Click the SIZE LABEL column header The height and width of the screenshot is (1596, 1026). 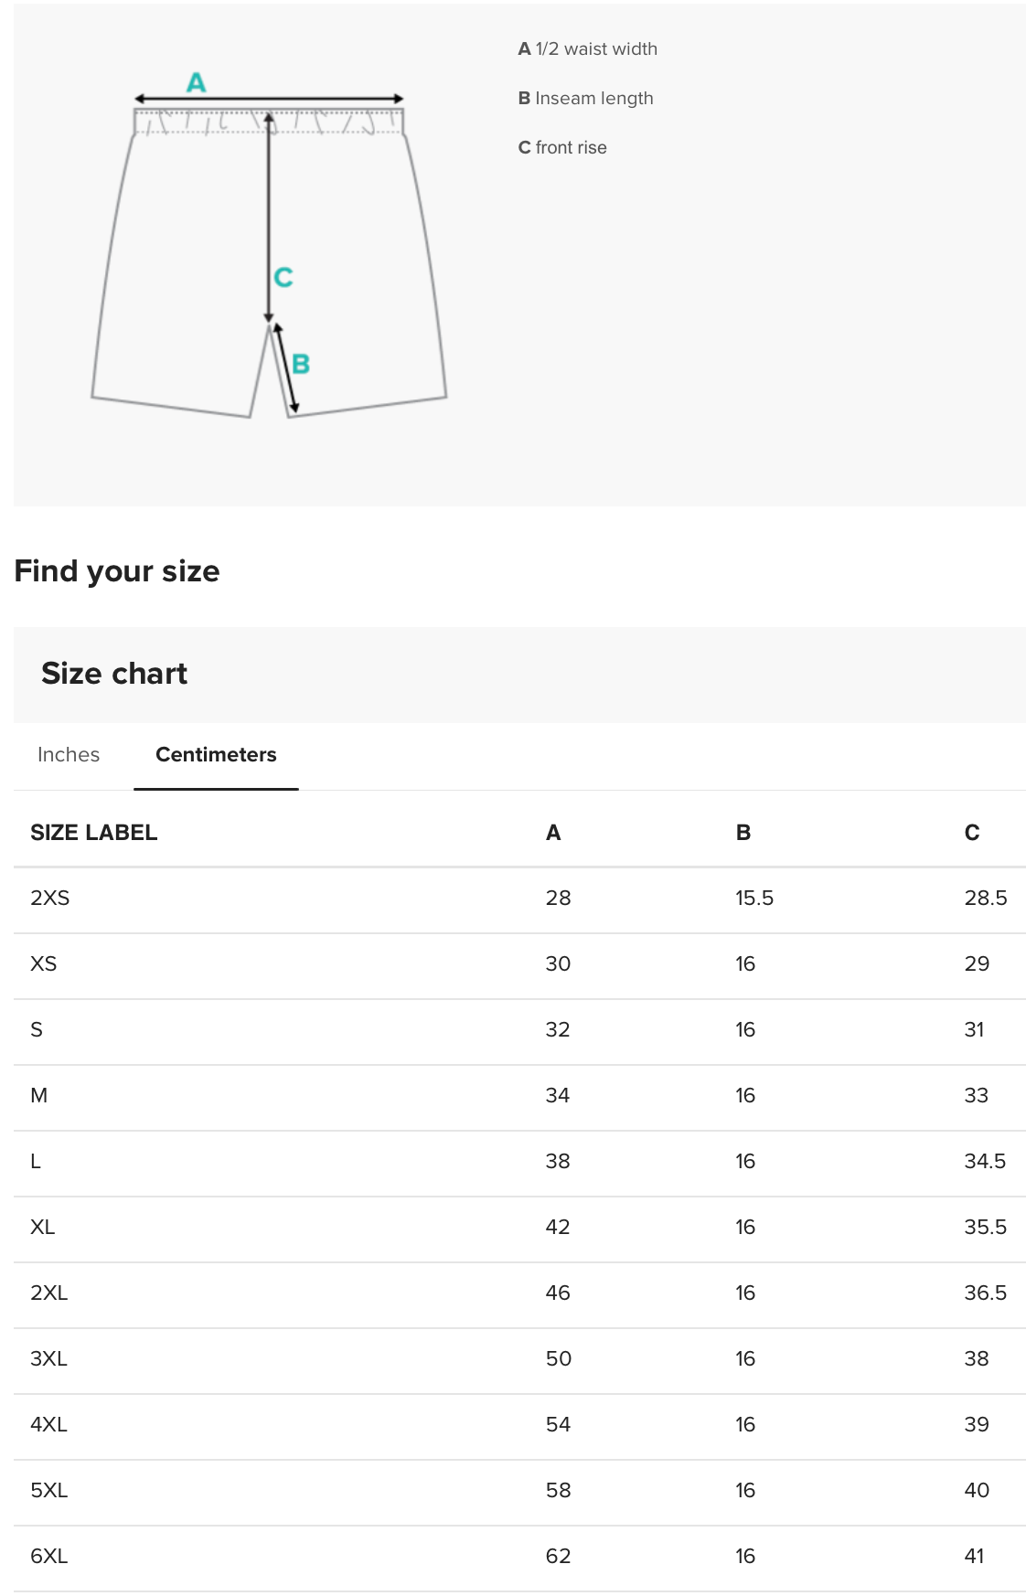(x=93, y=833)
